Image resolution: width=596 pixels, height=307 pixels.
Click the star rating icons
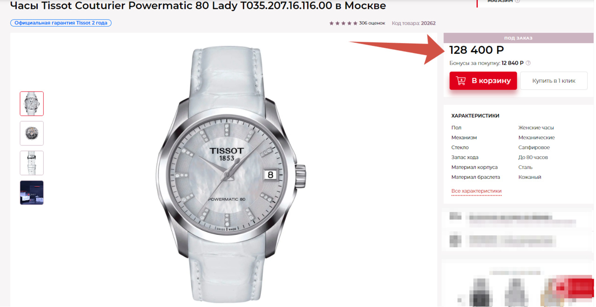click(x=343, y=23)
